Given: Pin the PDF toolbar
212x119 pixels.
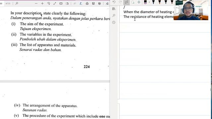Looking at the screenshot, I should tap(107, 4).
